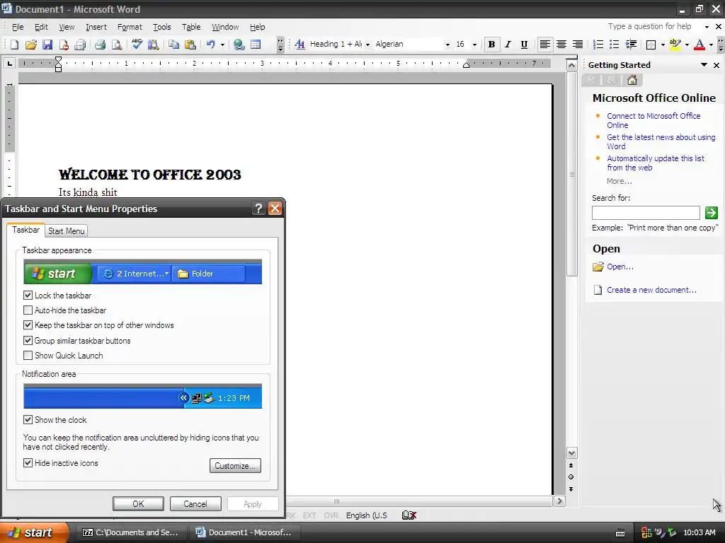Viewport: 725px width, 543px height.
Task: Click the Search for input field
Action: (646, 213)
